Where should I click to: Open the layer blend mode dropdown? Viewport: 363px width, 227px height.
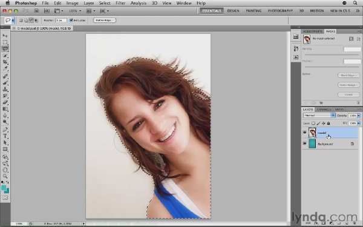click(x=319, y=115)
